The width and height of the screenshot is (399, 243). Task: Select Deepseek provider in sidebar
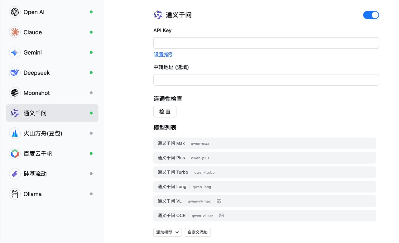52,73
